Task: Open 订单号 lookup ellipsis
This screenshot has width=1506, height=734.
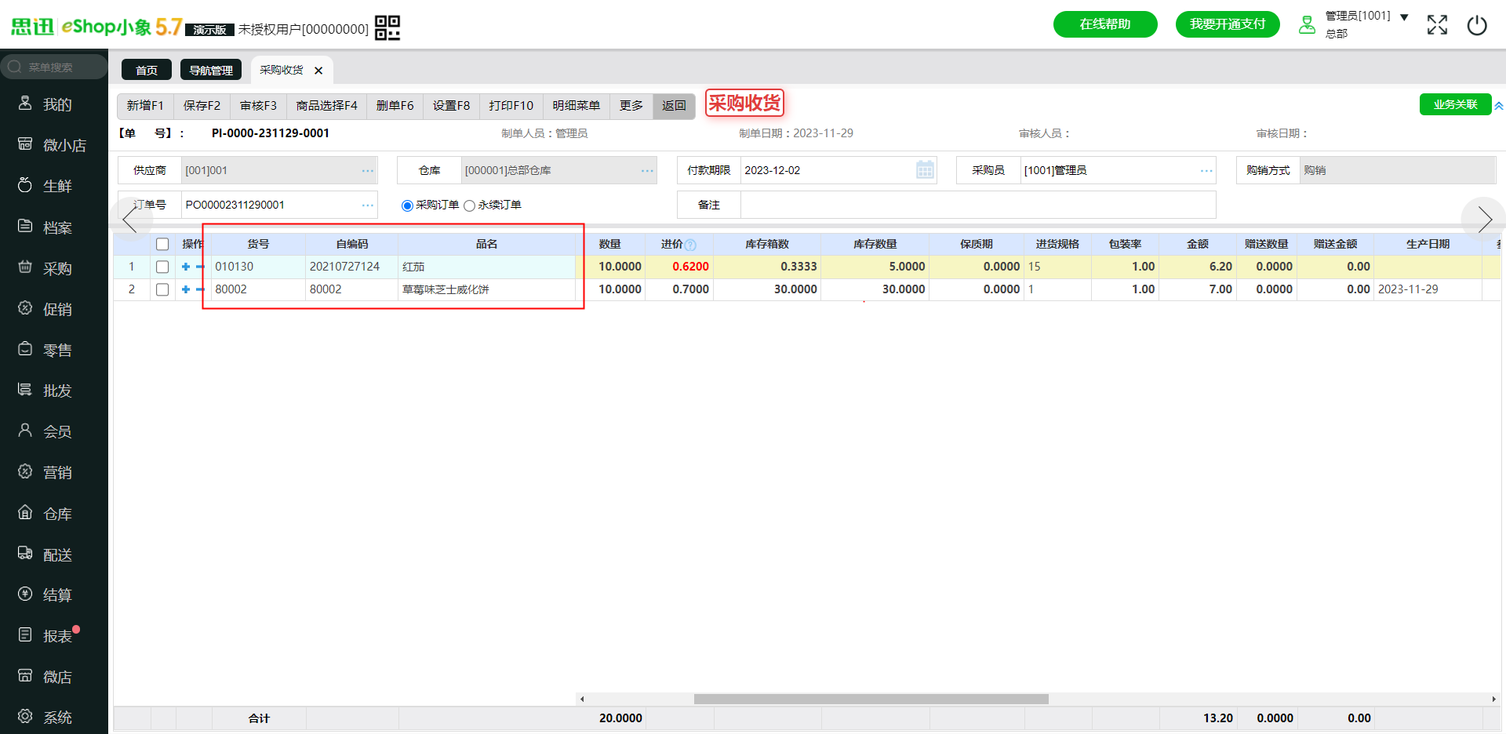Action: [x=368, y=205]
